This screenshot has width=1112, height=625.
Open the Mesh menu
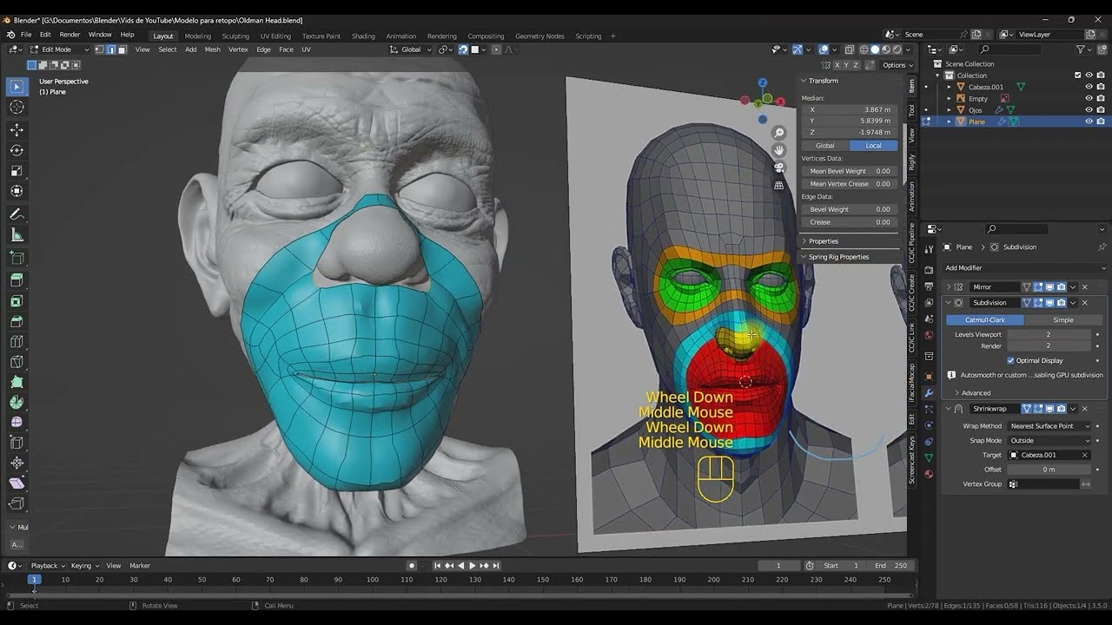click(x=212, y=49)
